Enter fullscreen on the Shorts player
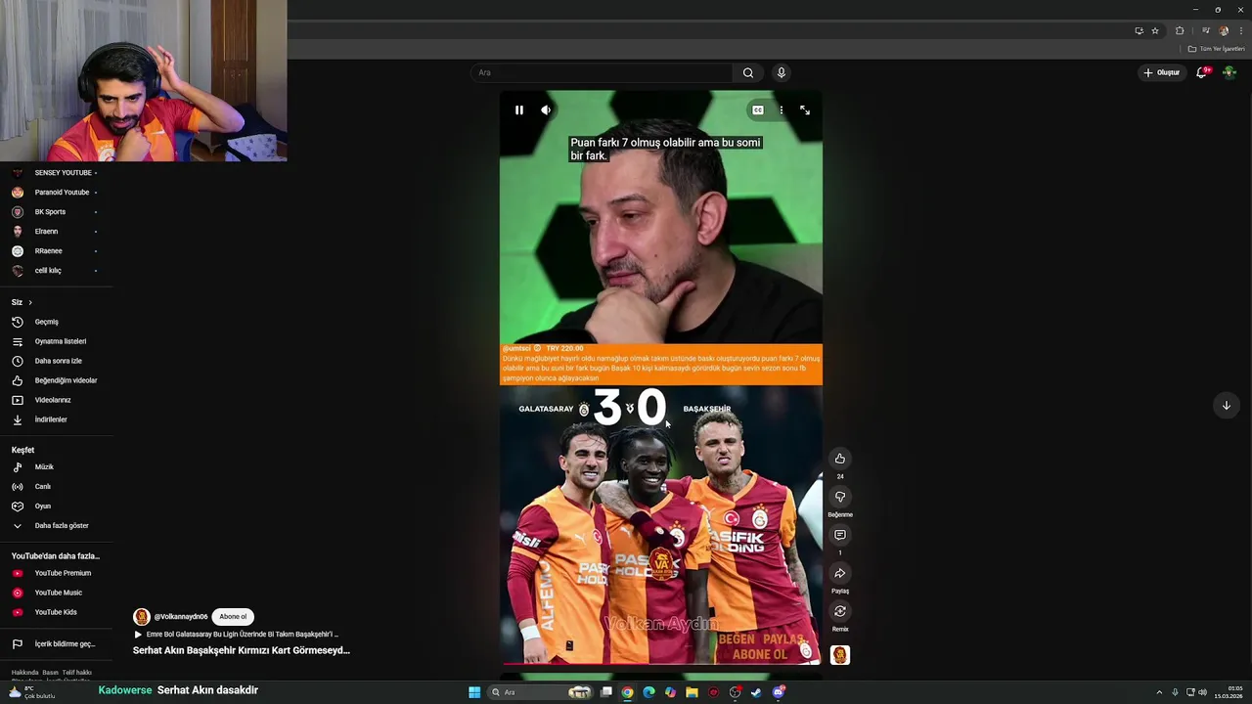This screenshot has width=1252, height=704. 805,110
